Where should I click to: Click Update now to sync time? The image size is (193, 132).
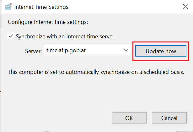[x=161, y=51]
